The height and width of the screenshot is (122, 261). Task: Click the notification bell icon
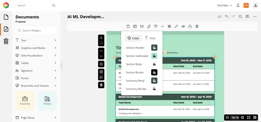point(238,5)
